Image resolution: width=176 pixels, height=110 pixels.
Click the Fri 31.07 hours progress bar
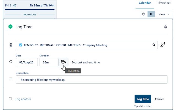[x=30, y=10]
